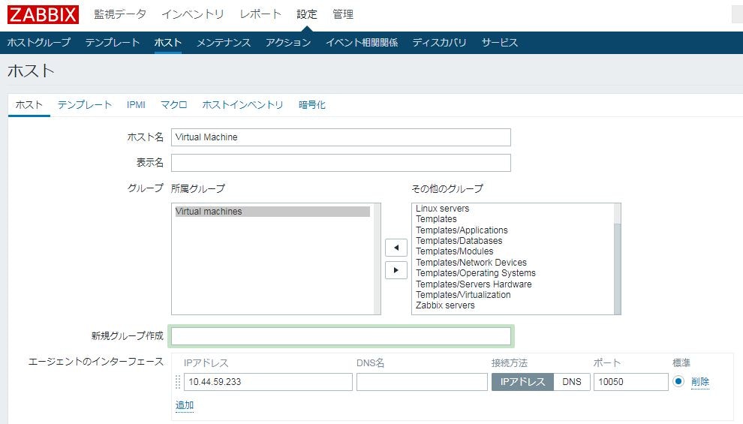This screenshot has width=743, height=424.
Task: Switch connection method to IPアドレス
Action: coord(522,382)
